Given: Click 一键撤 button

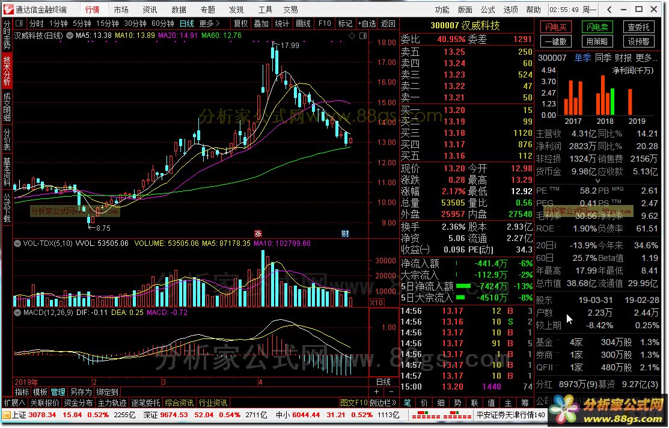Looking at the screenshot, I should (555, 41).
